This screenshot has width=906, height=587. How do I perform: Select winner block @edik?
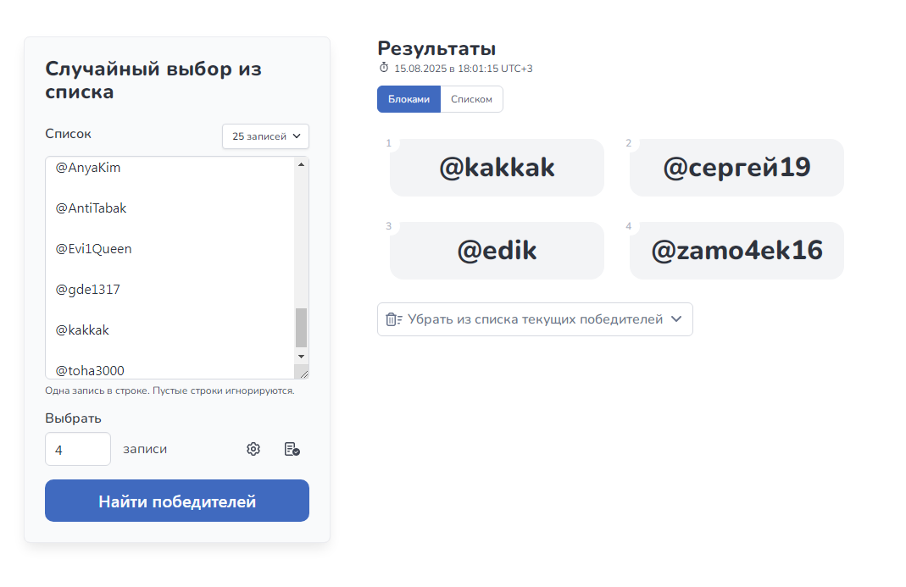click(x=497, y=251)
